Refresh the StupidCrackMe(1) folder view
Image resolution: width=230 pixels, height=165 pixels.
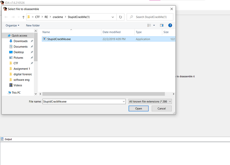(x=120, y=17)
